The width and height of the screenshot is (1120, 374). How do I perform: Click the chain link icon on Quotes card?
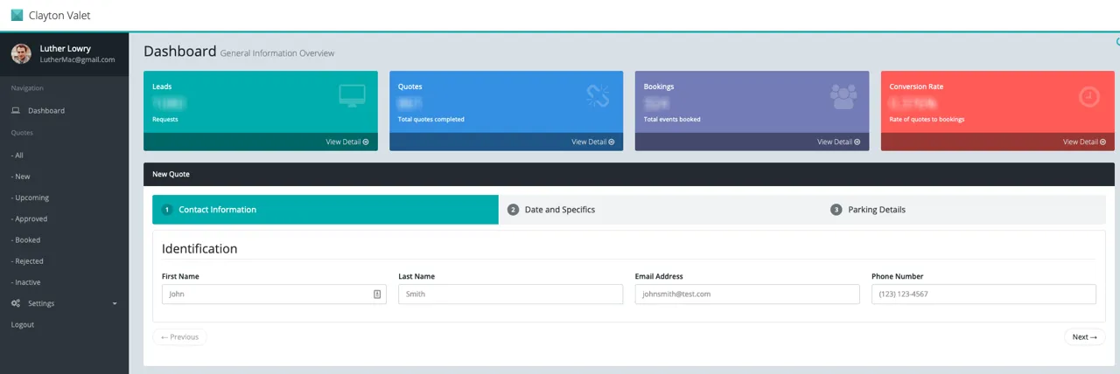(598, 96)
